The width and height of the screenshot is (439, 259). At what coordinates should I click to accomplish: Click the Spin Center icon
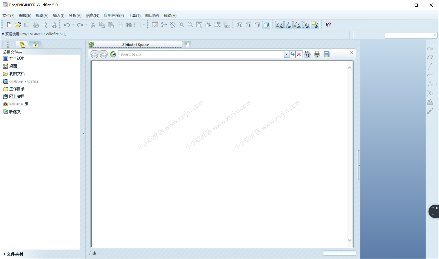coord(164,25)
